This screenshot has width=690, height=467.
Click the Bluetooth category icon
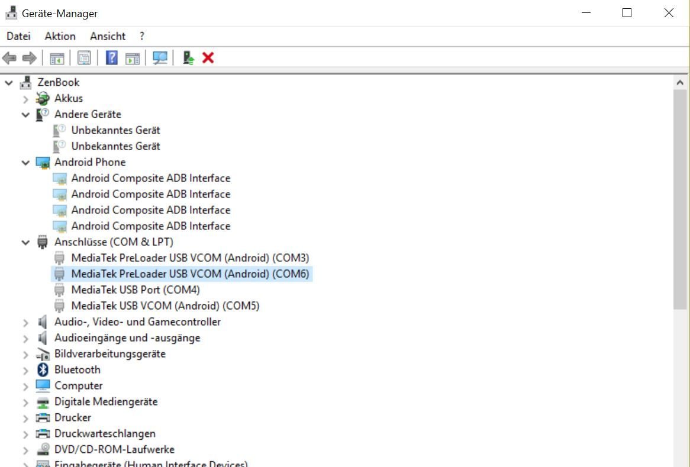tap(43, 370)
